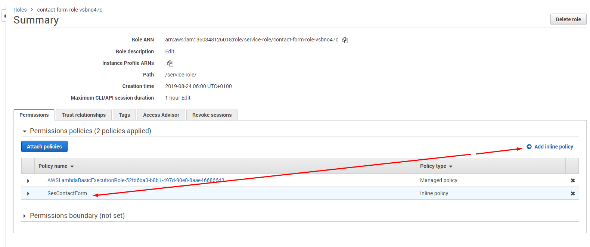The height and width of the screenshot is (247, 590).
Task: Expand the Permissions boundary section
Action: 25,216
